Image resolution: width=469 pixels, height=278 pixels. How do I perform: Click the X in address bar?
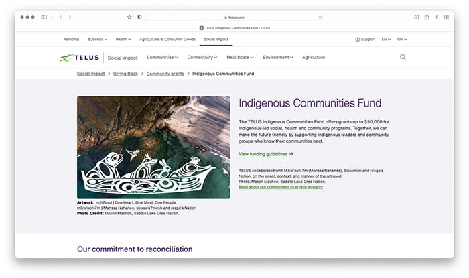click(x=320, y=17)
